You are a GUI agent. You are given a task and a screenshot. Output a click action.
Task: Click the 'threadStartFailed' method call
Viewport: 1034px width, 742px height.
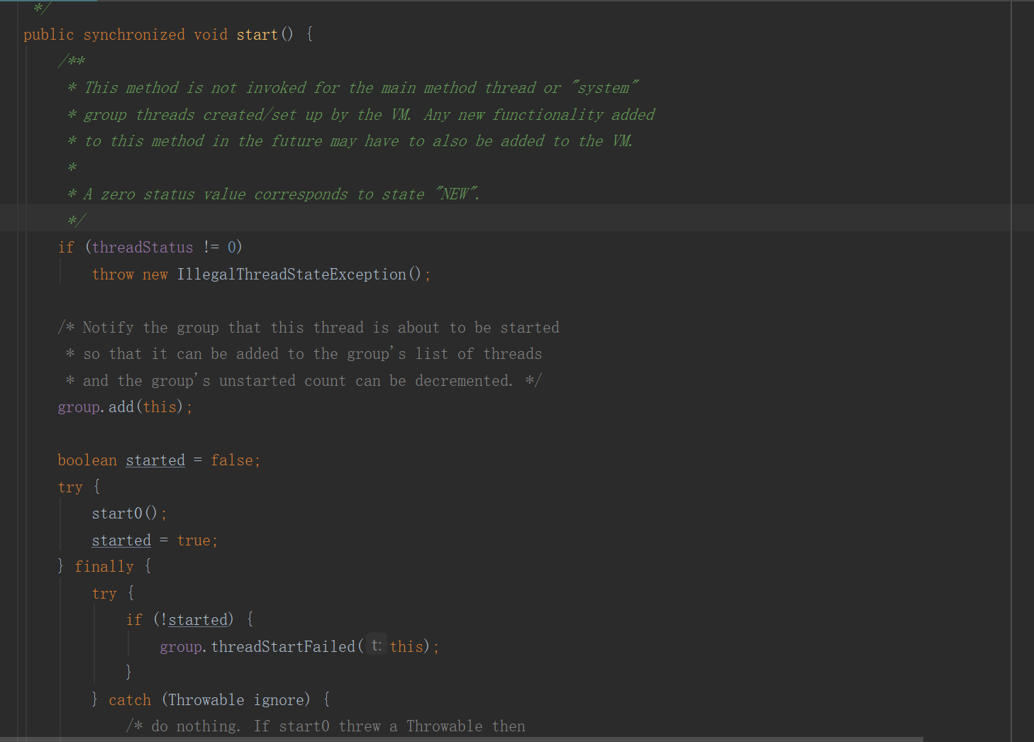click(283, 647)
